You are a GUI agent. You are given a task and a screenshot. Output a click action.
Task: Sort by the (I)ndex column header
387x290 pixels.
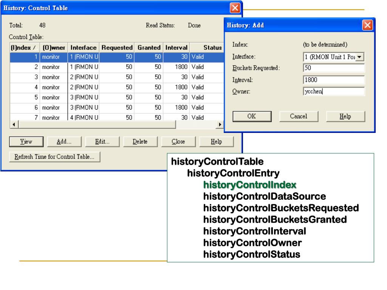(25, 48)
